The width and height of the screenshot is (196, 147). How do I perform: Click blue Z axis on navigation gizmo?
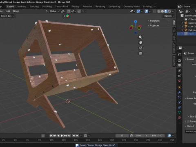pos(136,22)
